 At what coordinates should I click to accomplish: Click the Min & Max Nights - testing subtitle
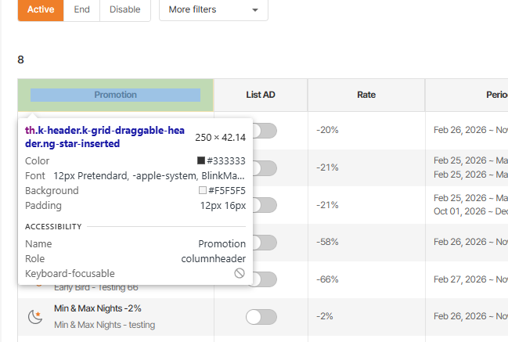(x=104, y=325)
